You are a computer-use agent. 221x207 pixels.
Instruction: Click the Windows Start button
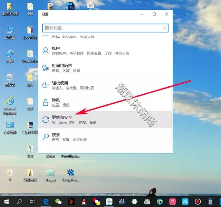tap(6, 202)
